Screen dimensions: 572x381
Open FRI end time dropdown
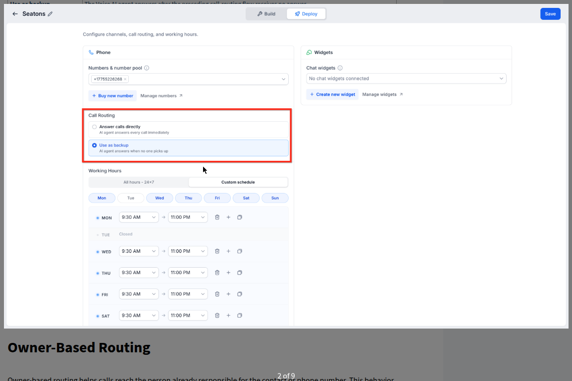[x=188, y=294]
